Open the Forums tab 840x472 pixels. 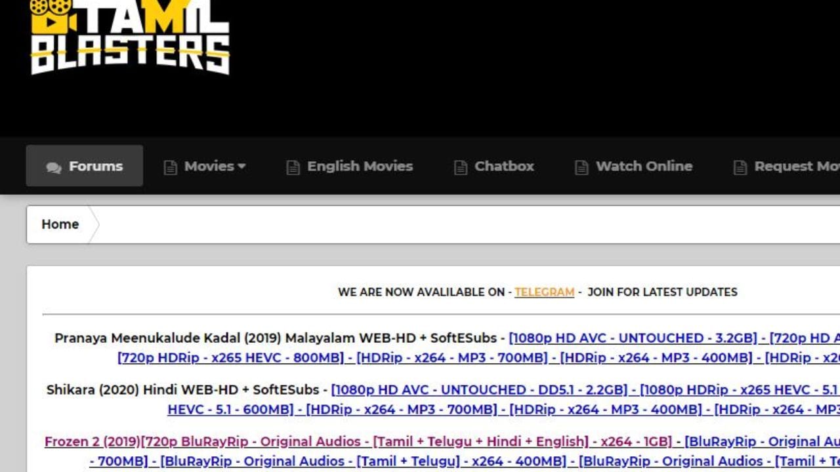click(85, 166)
